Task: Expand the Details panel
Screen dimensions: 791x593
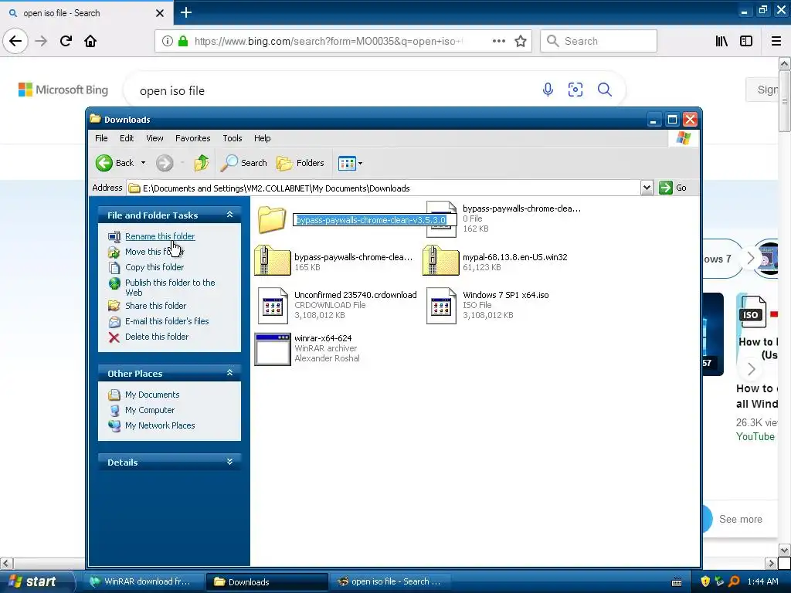Action: pos(229,462)
